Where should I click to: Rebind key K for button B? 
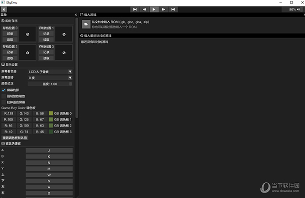click(x=49, y=156)
